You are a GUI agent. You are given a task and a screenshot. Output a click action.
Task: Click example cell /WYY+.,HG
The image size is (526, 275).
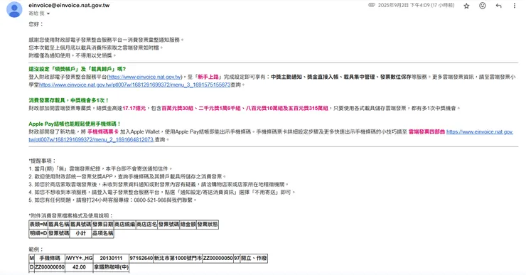click(79, 258)
